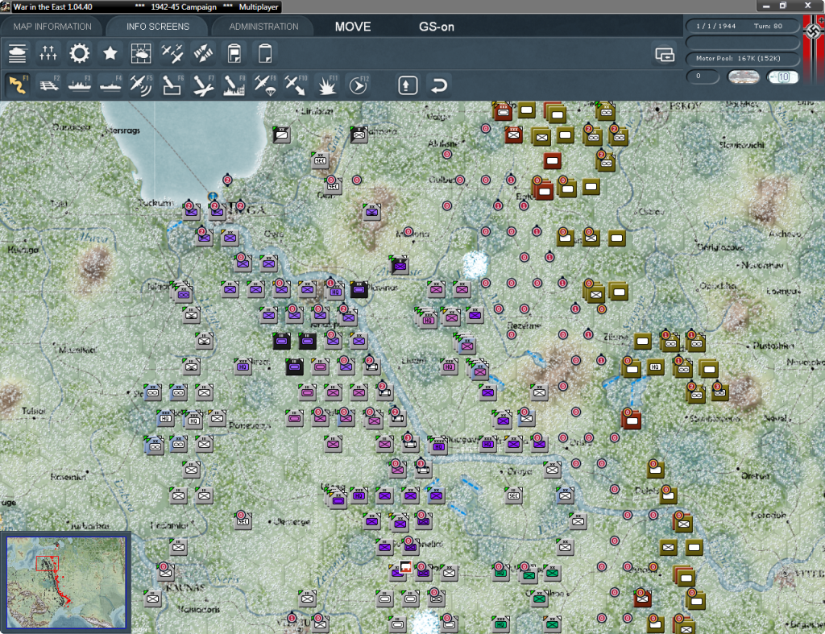Click the terrain preview pill indicator
The width and height of the screenshot is (825, 634).
[744, 77]
